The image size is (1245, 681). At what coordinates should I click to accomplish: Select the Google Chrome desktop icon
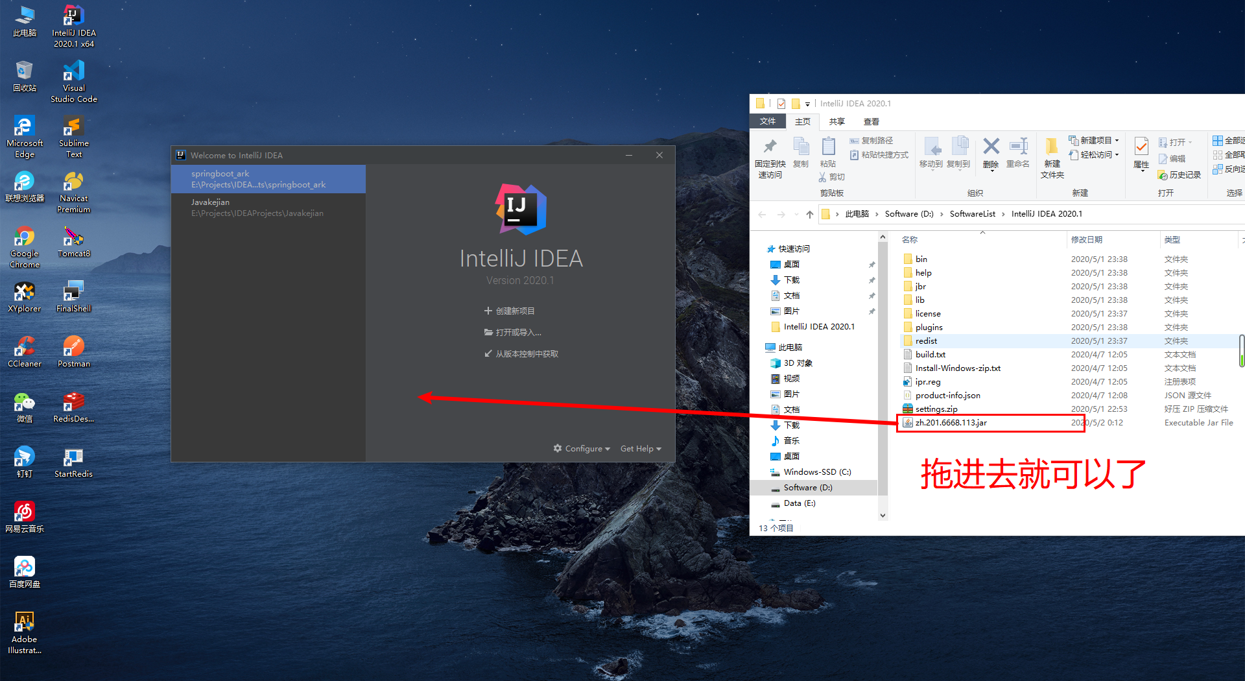(25, 247)
